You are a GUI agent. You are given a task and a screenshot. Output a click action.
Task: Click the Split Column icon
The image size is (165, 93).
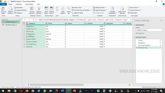tap(63, 9)
